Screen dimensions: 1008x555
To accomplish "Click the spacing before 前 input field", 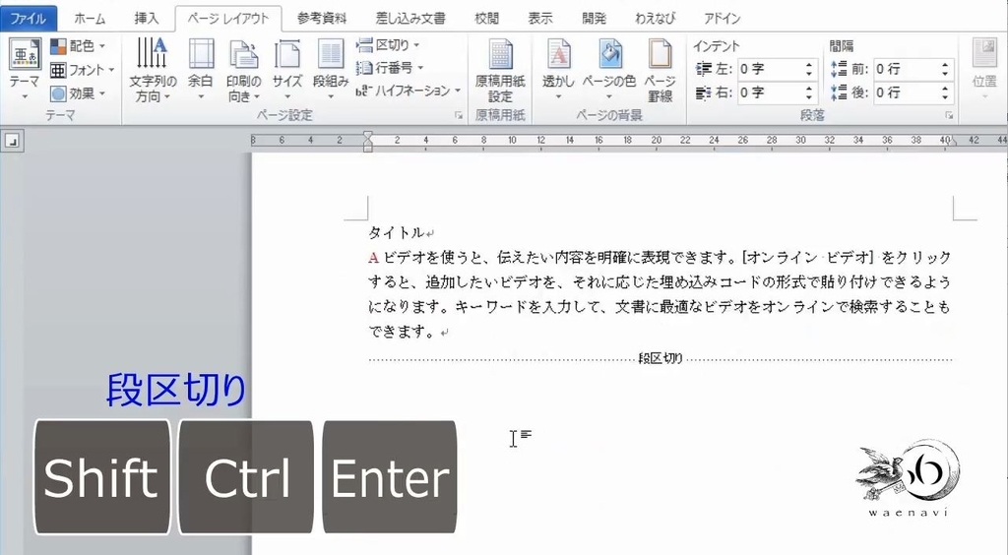I will 907,69.
